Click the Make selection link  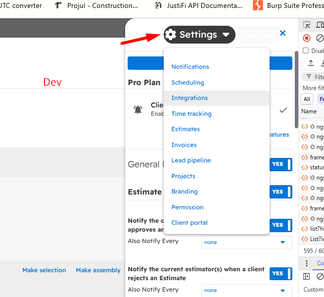[44, 270]
